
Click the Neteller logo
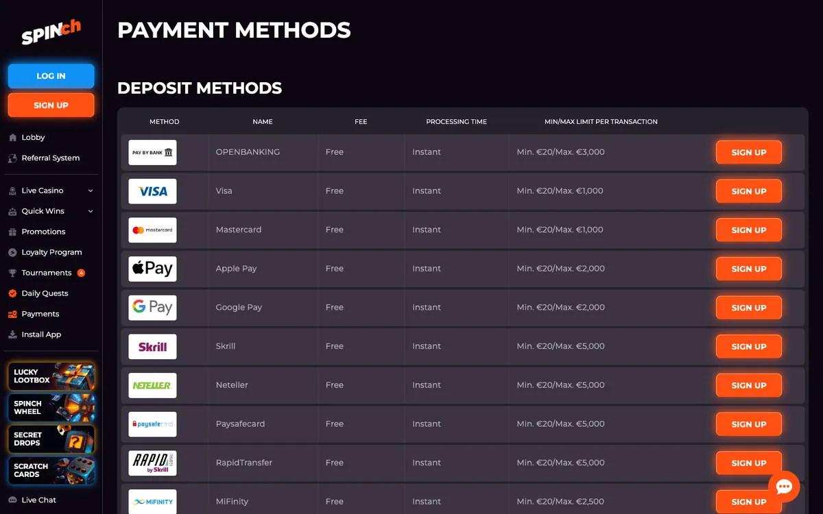(152, 385)
